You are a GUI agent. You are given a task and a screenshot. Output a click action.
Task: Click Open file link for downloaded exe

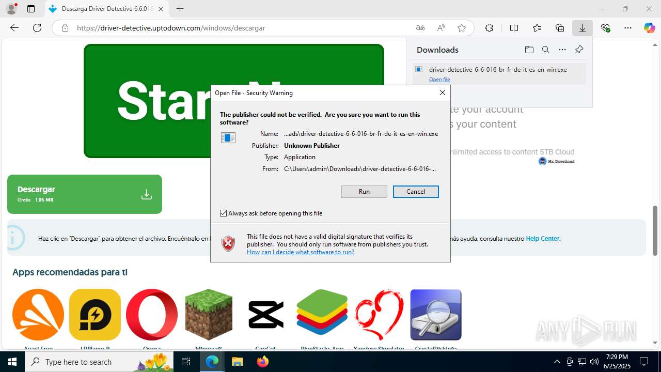(439, 80)
